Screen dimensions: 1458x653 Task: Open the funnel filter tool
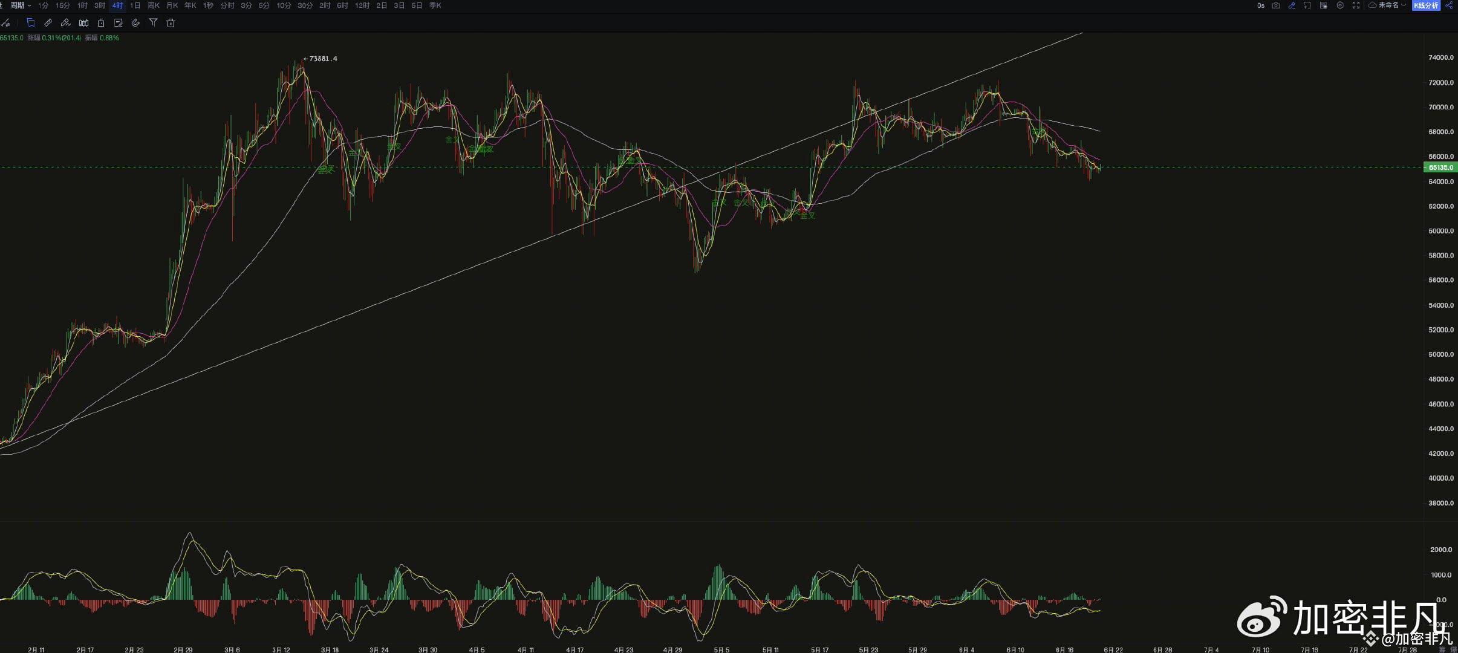(153, 23)
